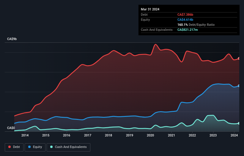Click the CA$7.386b debt value
The image size is (244, 156).
[x=185, y=15]
